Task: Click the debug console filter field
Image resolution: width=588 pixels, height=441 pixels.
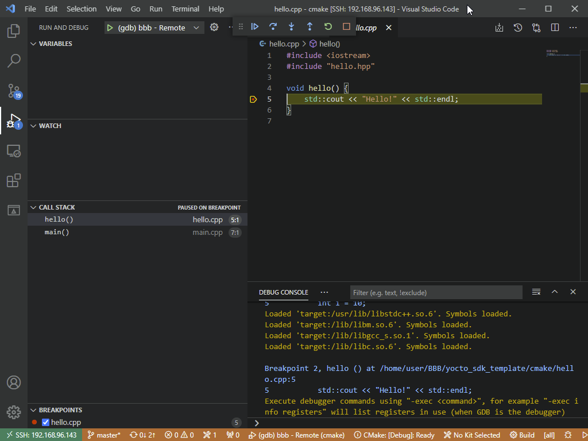Action: coord(436,293)
